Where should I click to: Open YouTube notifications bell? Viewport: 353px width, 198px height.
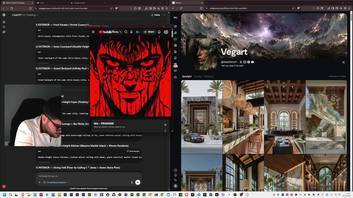tap(159, 32)
